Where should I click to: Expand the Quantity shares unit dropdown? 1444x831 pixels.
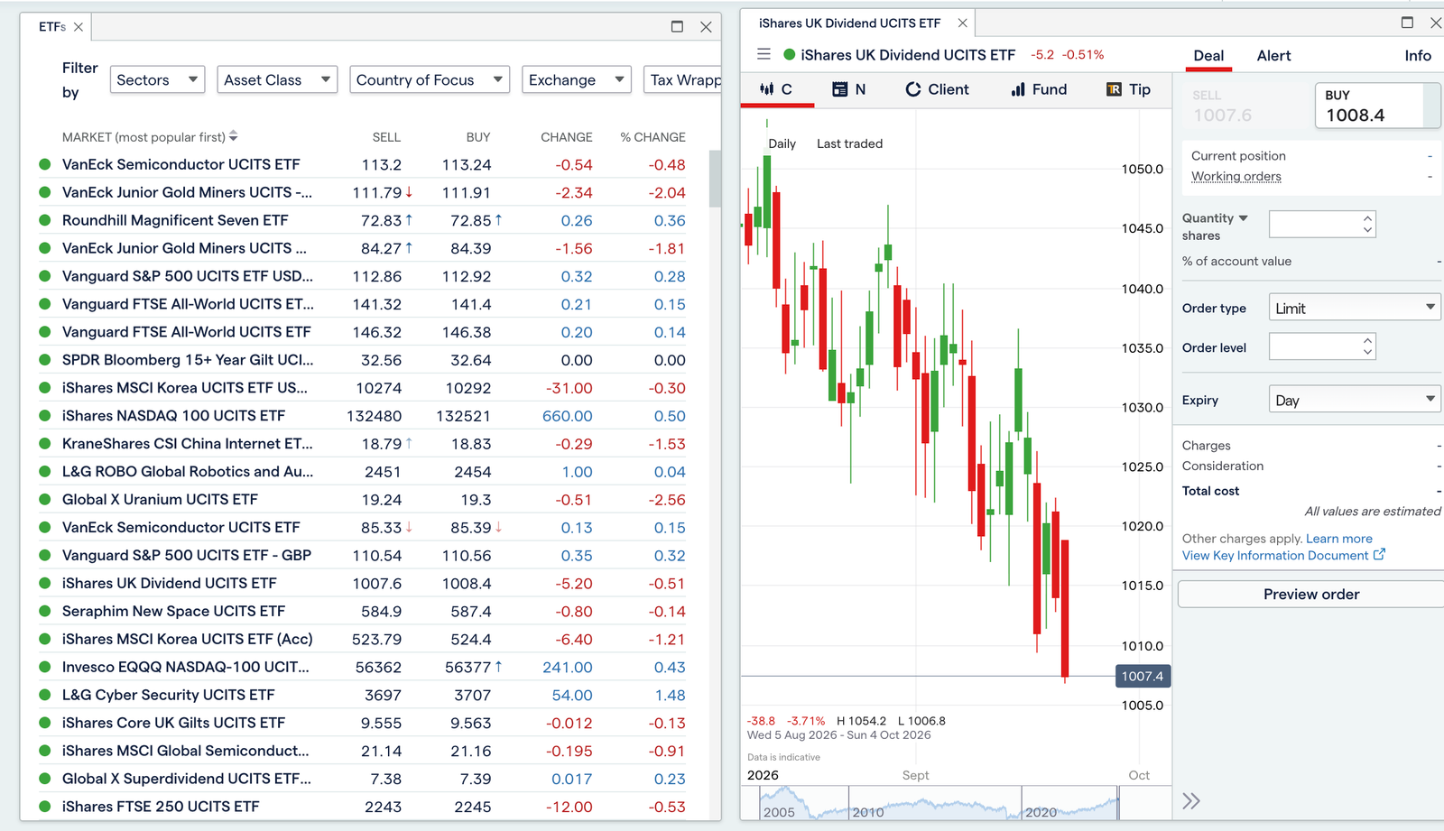click(1243, 218)
